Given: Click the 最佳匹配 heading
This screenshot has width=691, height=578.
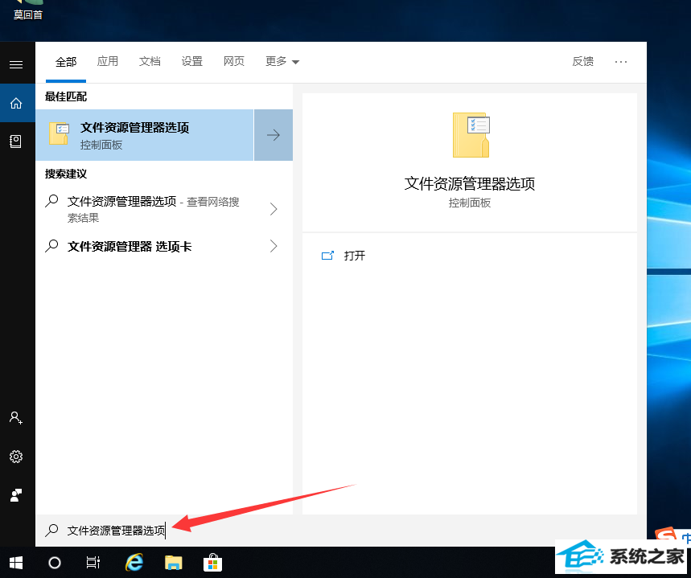Looking at the screenshot, I should point(66,96).
